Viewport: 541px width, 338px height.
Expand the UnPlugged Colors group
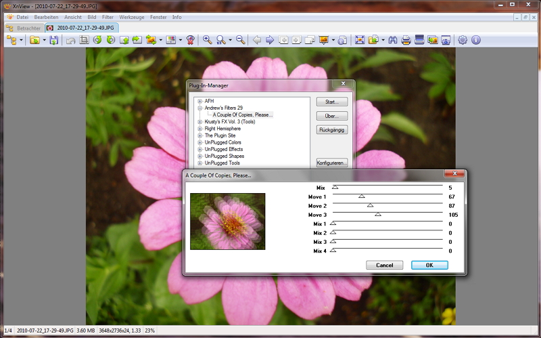(200, 142)
